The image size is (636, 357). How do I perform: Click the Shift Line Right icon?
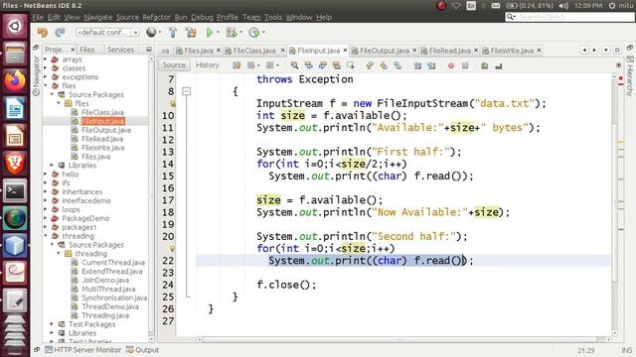click(x=431, y=65)
